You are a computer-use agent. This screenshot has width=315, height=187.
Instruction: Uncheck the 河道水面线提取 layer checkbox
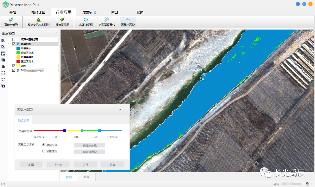click(14, 39)
